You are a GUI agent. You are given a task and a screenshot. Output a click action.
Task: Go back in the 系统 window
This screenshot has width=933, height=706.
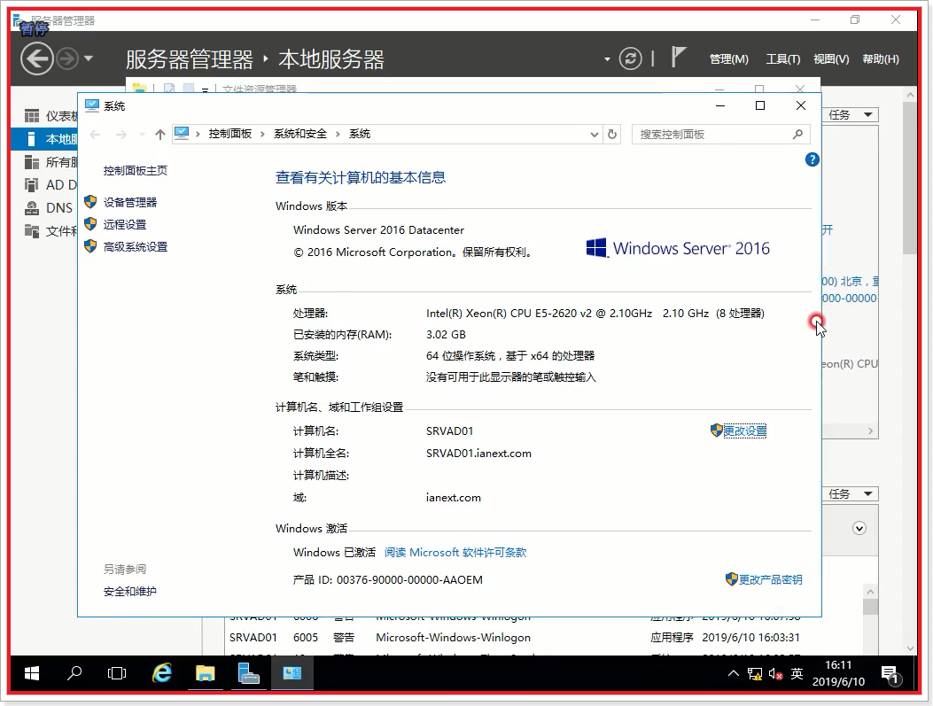tap(95, 135)
